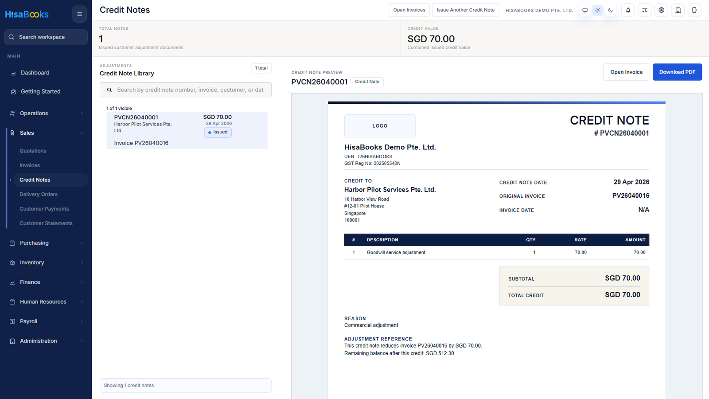The height and width of the screenshot is (399, 709).
Task: Expand the Operations menu chevron
Action: pyautogui.click(x=82, y=113)
